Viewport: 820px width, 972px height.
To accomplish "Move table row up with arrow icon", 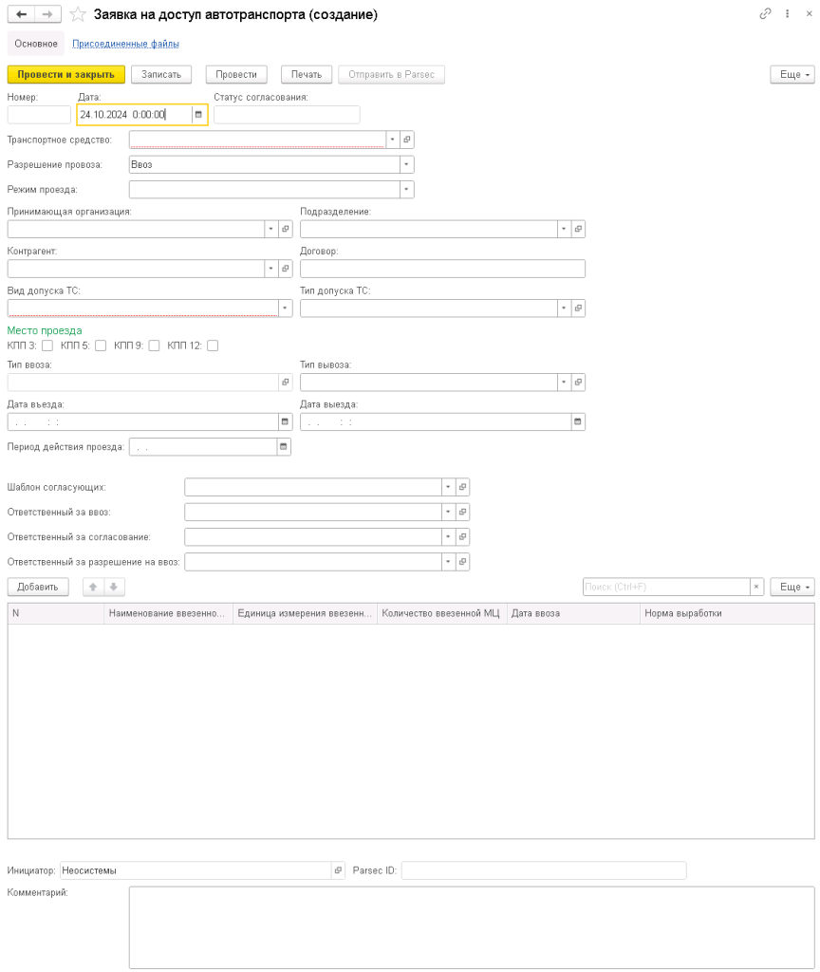I will click(93, 587).
